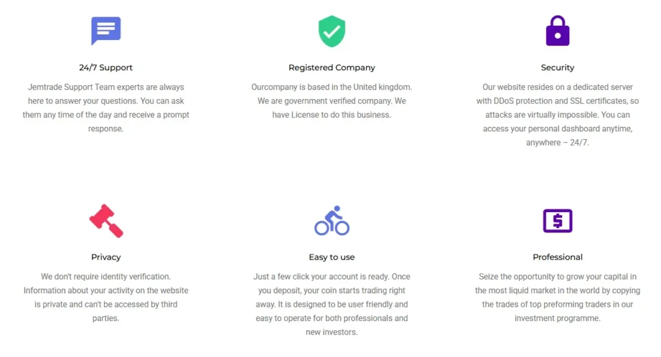Click the "Professional" heading text
The height and width of the screenshot is (357, 661).
point(558,257)
